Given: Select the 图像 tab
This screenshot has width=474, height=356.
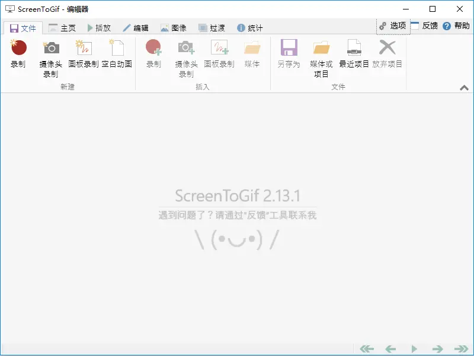Looking at the screenshot, I should click(x=174, y=28).
